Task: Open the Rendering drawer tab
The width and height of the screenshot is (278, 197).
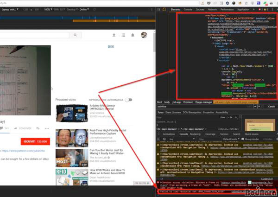Action: coord(195,134)
